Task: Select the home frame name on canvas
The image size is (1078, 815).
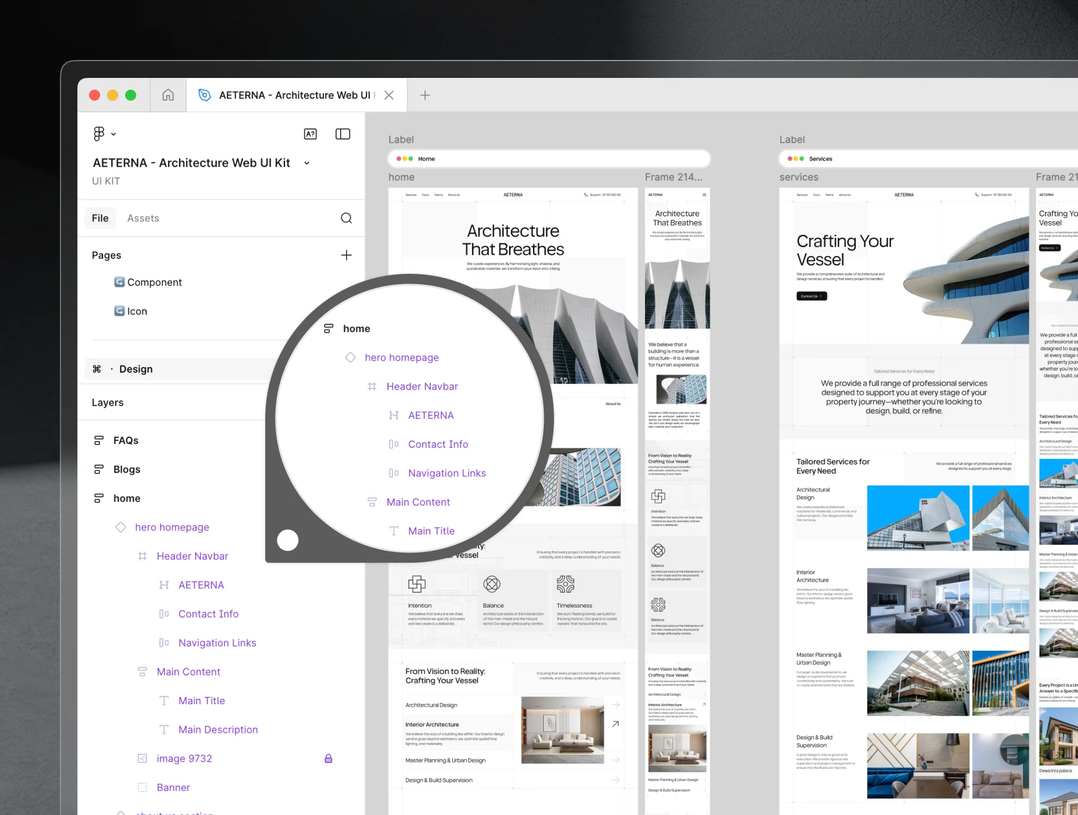Action: tap(401, 177)
